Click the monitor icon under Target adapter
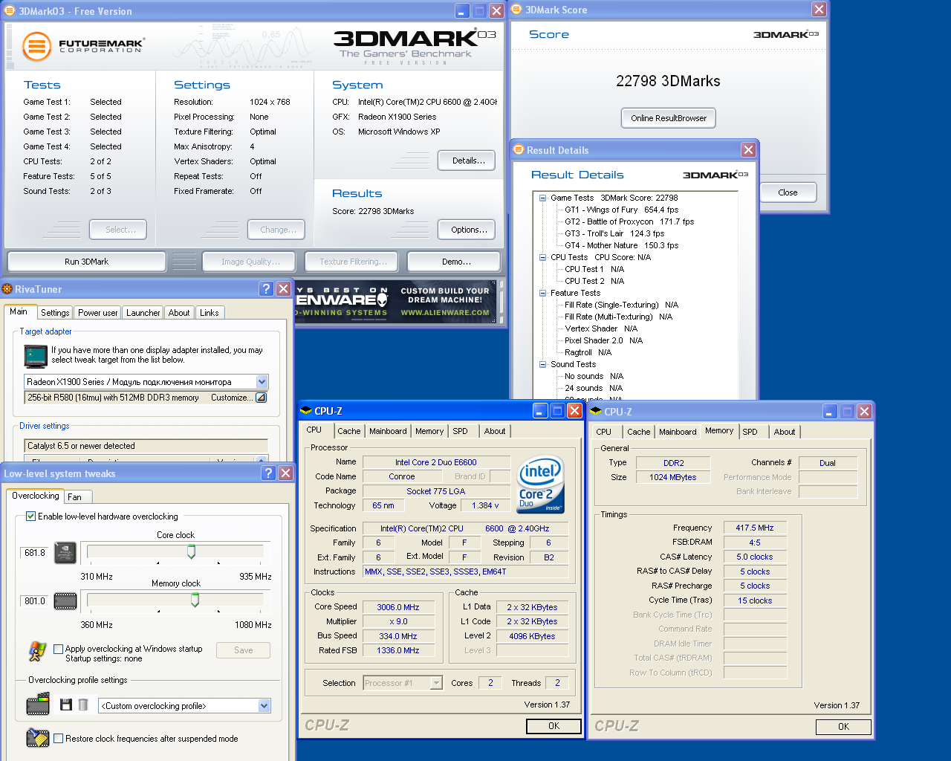The width and height of the screenshot is (951, 761). 36,357
